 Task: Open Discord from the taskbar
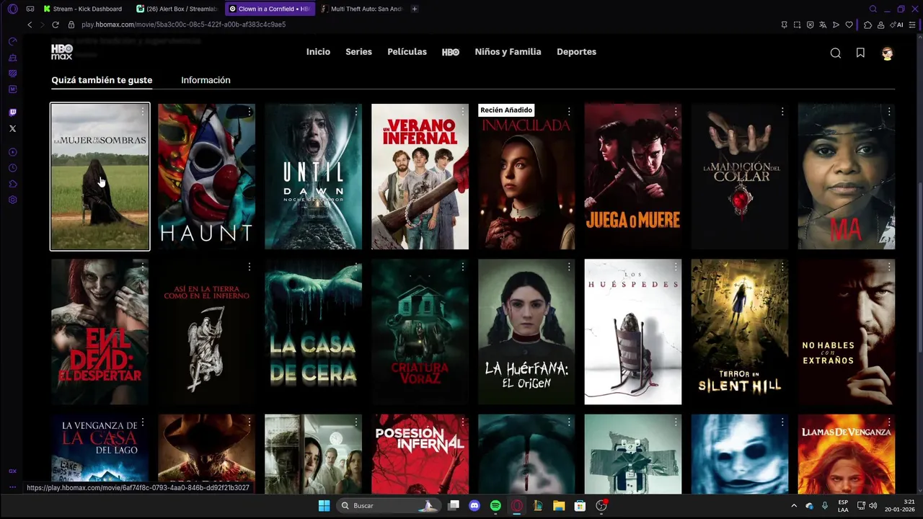point(474,506)
